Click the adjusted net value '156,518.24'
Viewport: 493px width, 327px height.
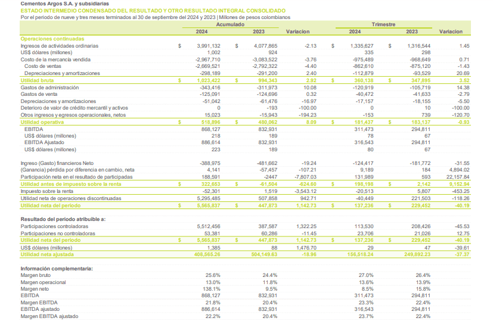[x=360, y=254]
